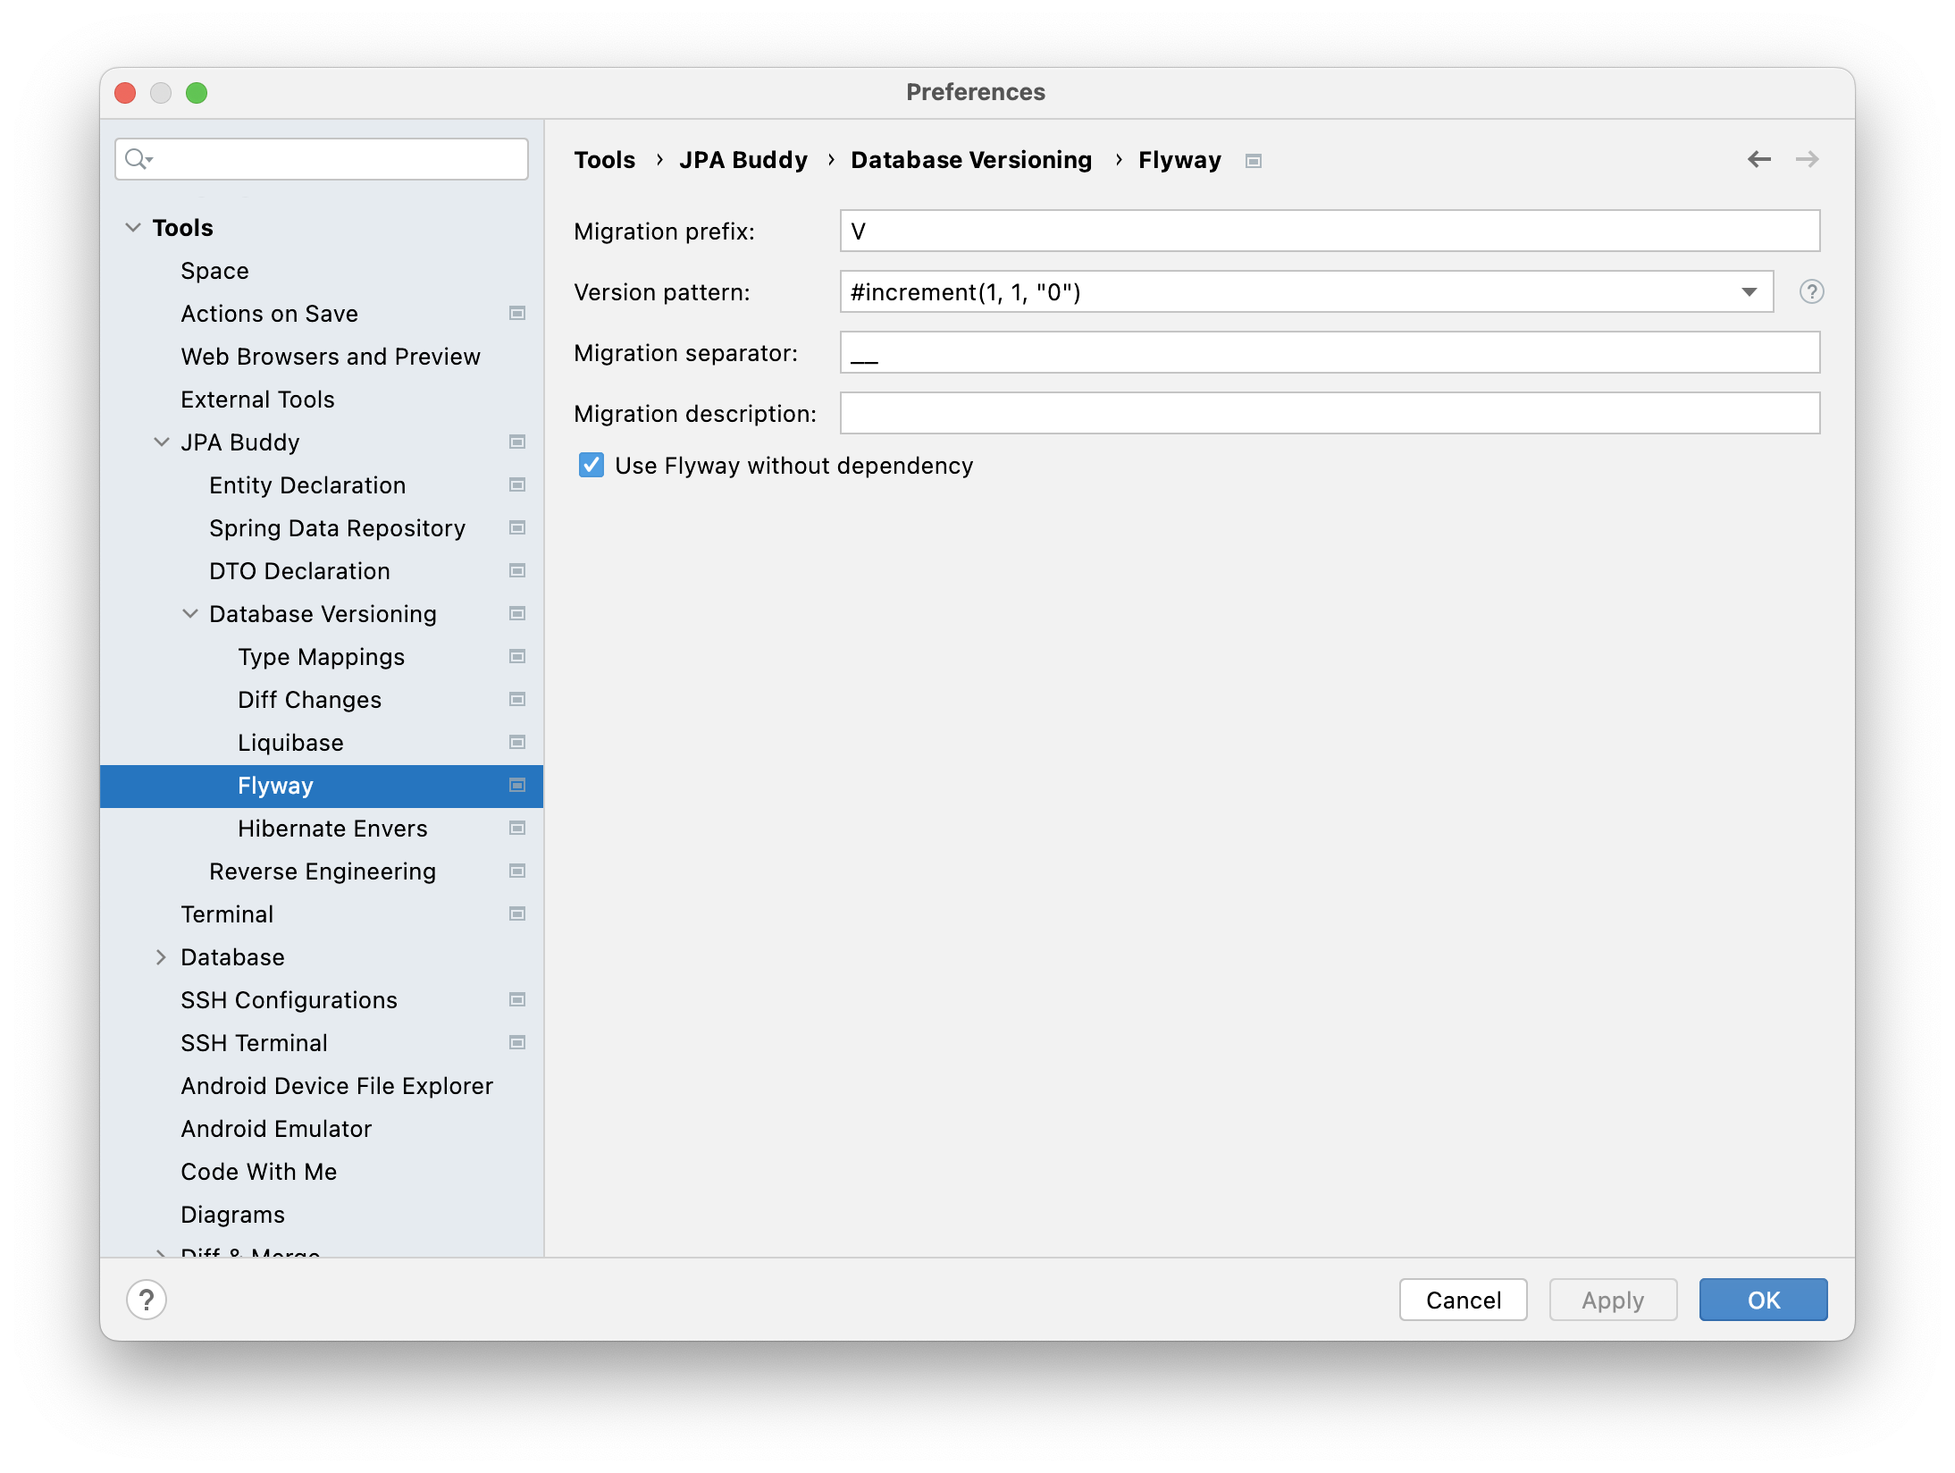The image size is (1955, 1473).
Task: Collapse the JPA Buddy tree node
Action: click(162, 442)
